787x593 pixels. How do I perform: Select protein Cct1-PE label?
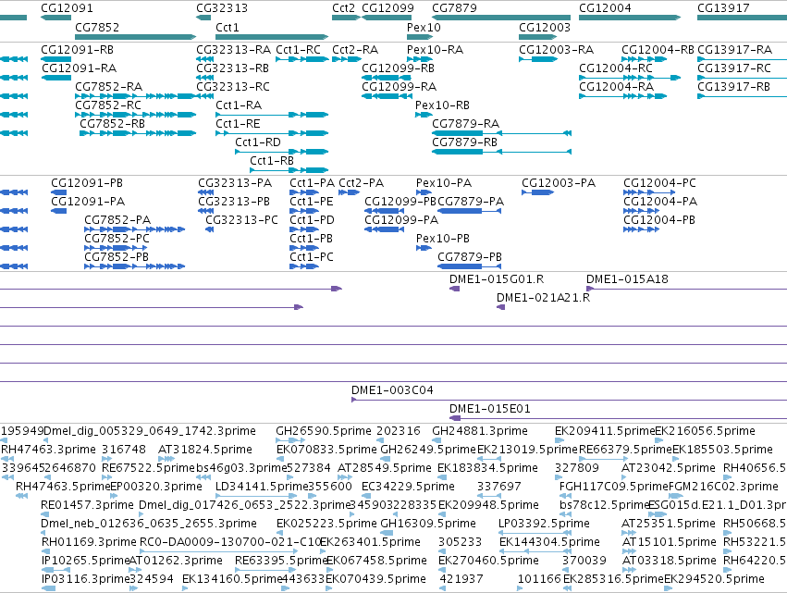[x=312, y=202]
